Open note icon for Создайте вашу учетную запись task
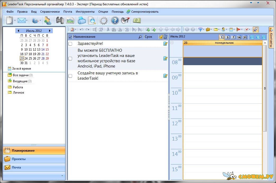 coord(165,76)
